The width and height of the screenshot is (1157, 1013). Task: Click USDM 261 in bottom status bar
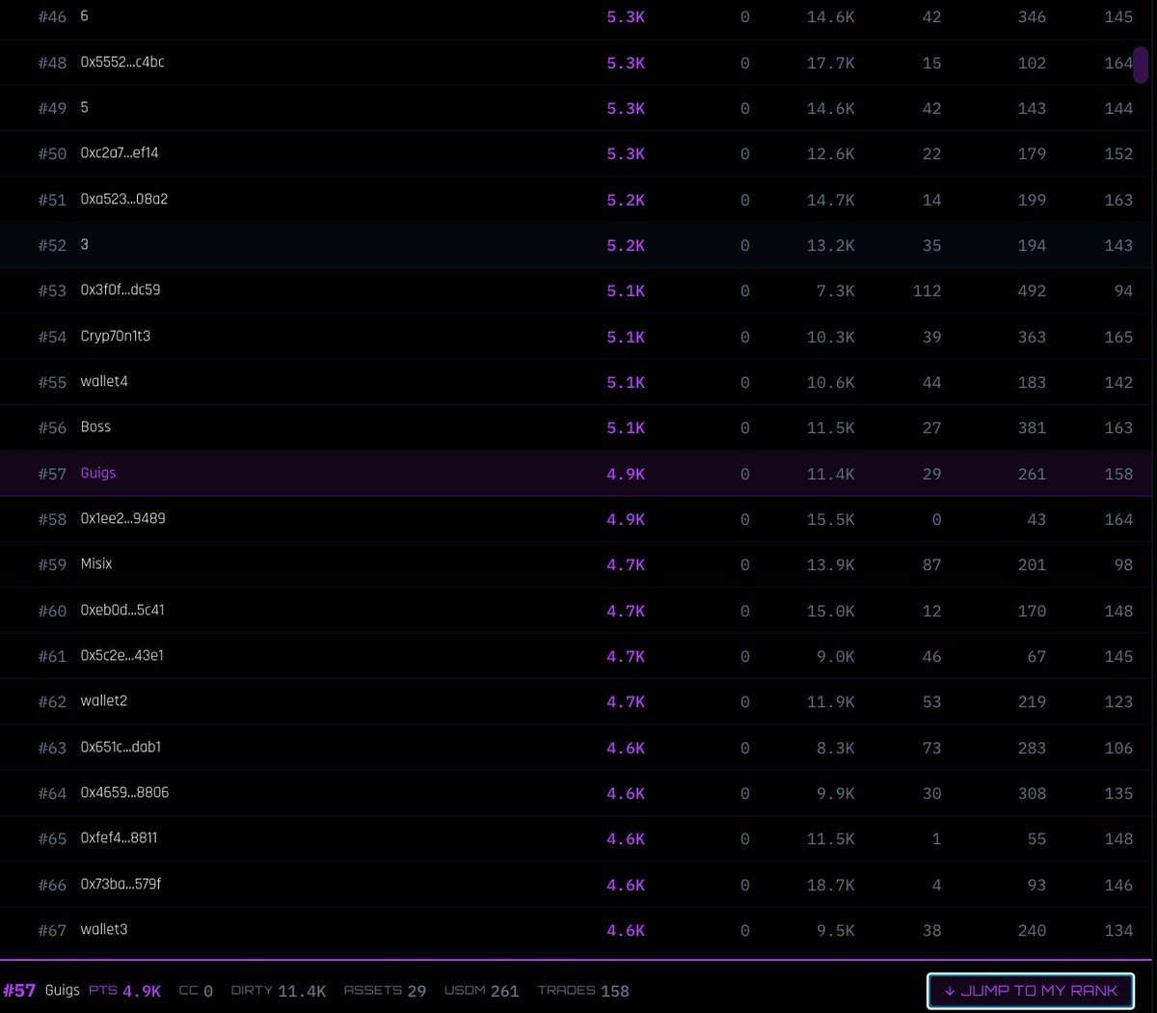click(481, 991)
